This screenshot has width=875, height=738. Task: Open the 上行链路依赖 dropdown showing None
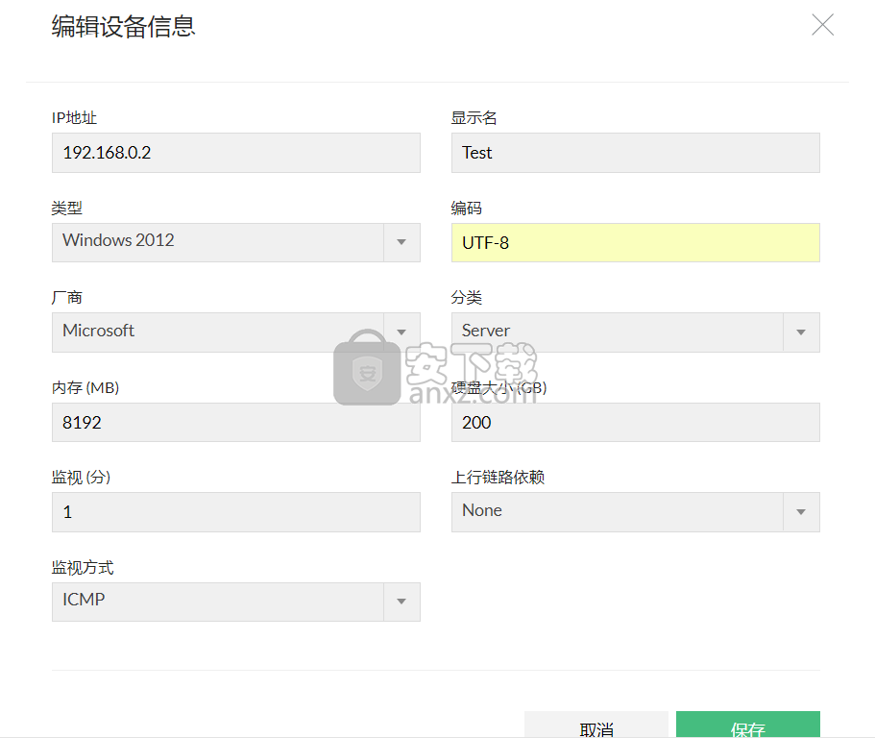(636, 512)
